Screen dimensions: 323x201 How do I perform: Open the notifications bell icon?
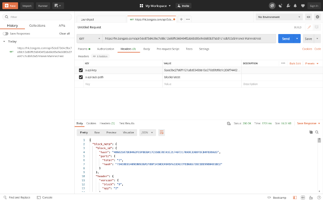[x=295, y=6]
